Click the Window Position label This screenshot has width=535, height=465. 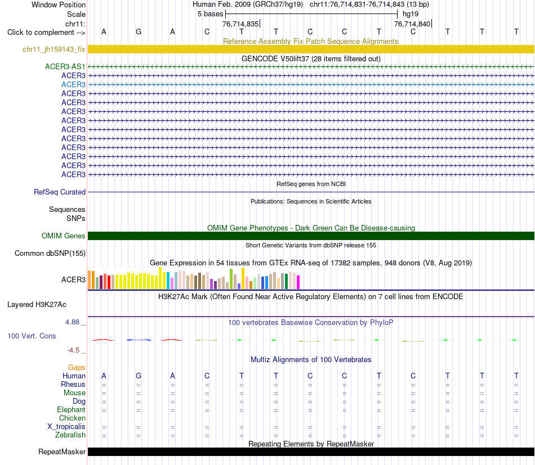click(59, 4)
